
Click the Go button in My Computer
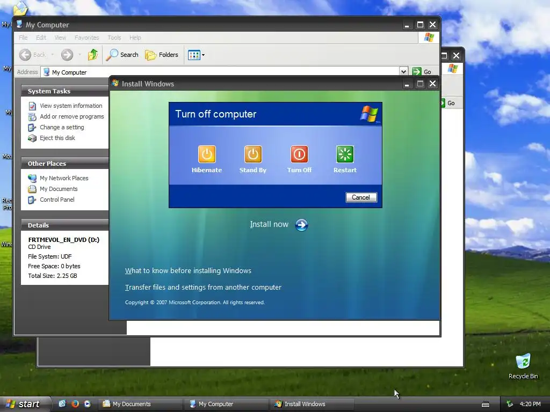[422, 72]
